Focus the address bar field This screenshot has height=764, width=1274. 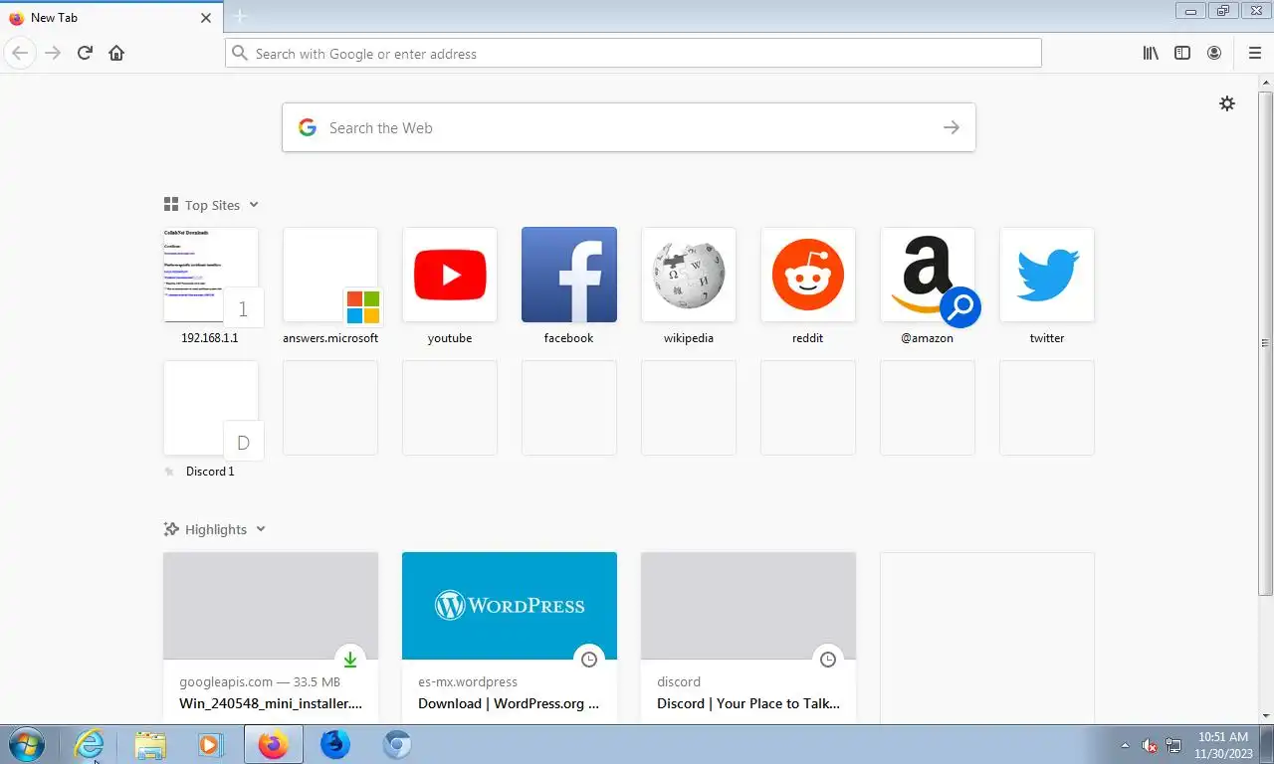point(633,53)
